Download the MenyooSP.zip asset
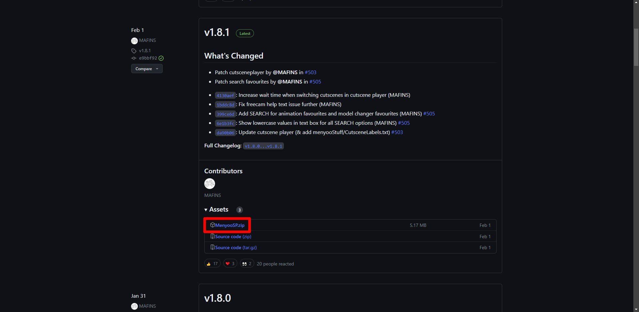This screenshot has height=312, width=639. tap(229, 225)
